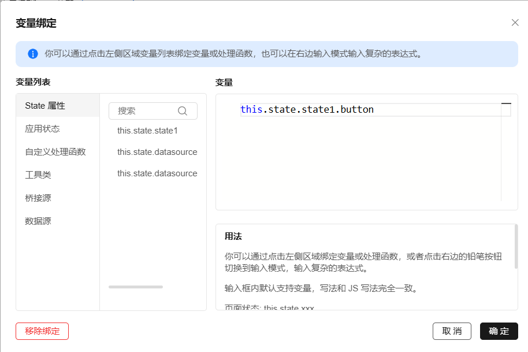Close the 变量绑定 dialog
The image size is (528, 352).
pos(515,23)
